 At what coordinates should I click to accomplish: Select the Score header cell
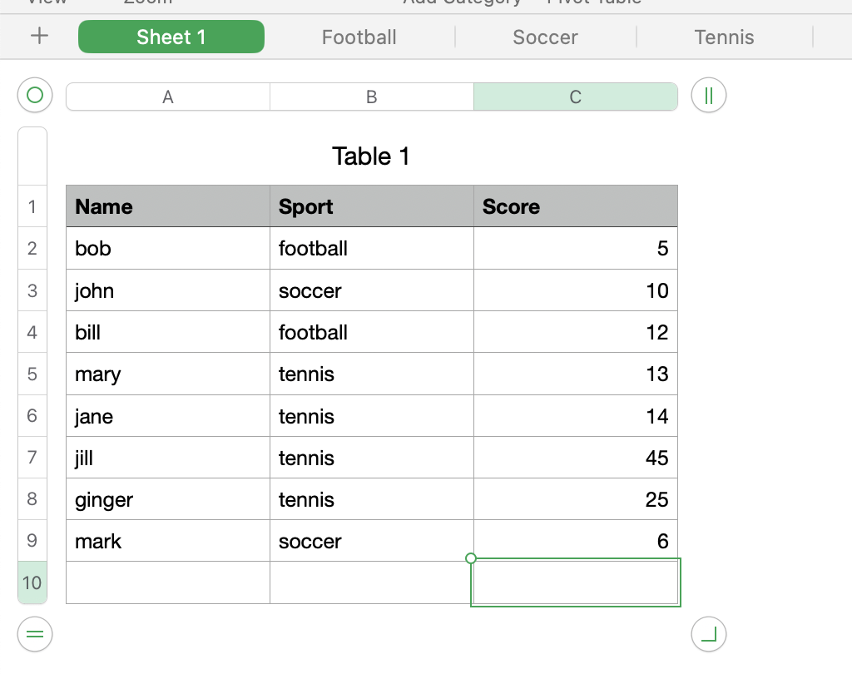[x=576, y=206]
